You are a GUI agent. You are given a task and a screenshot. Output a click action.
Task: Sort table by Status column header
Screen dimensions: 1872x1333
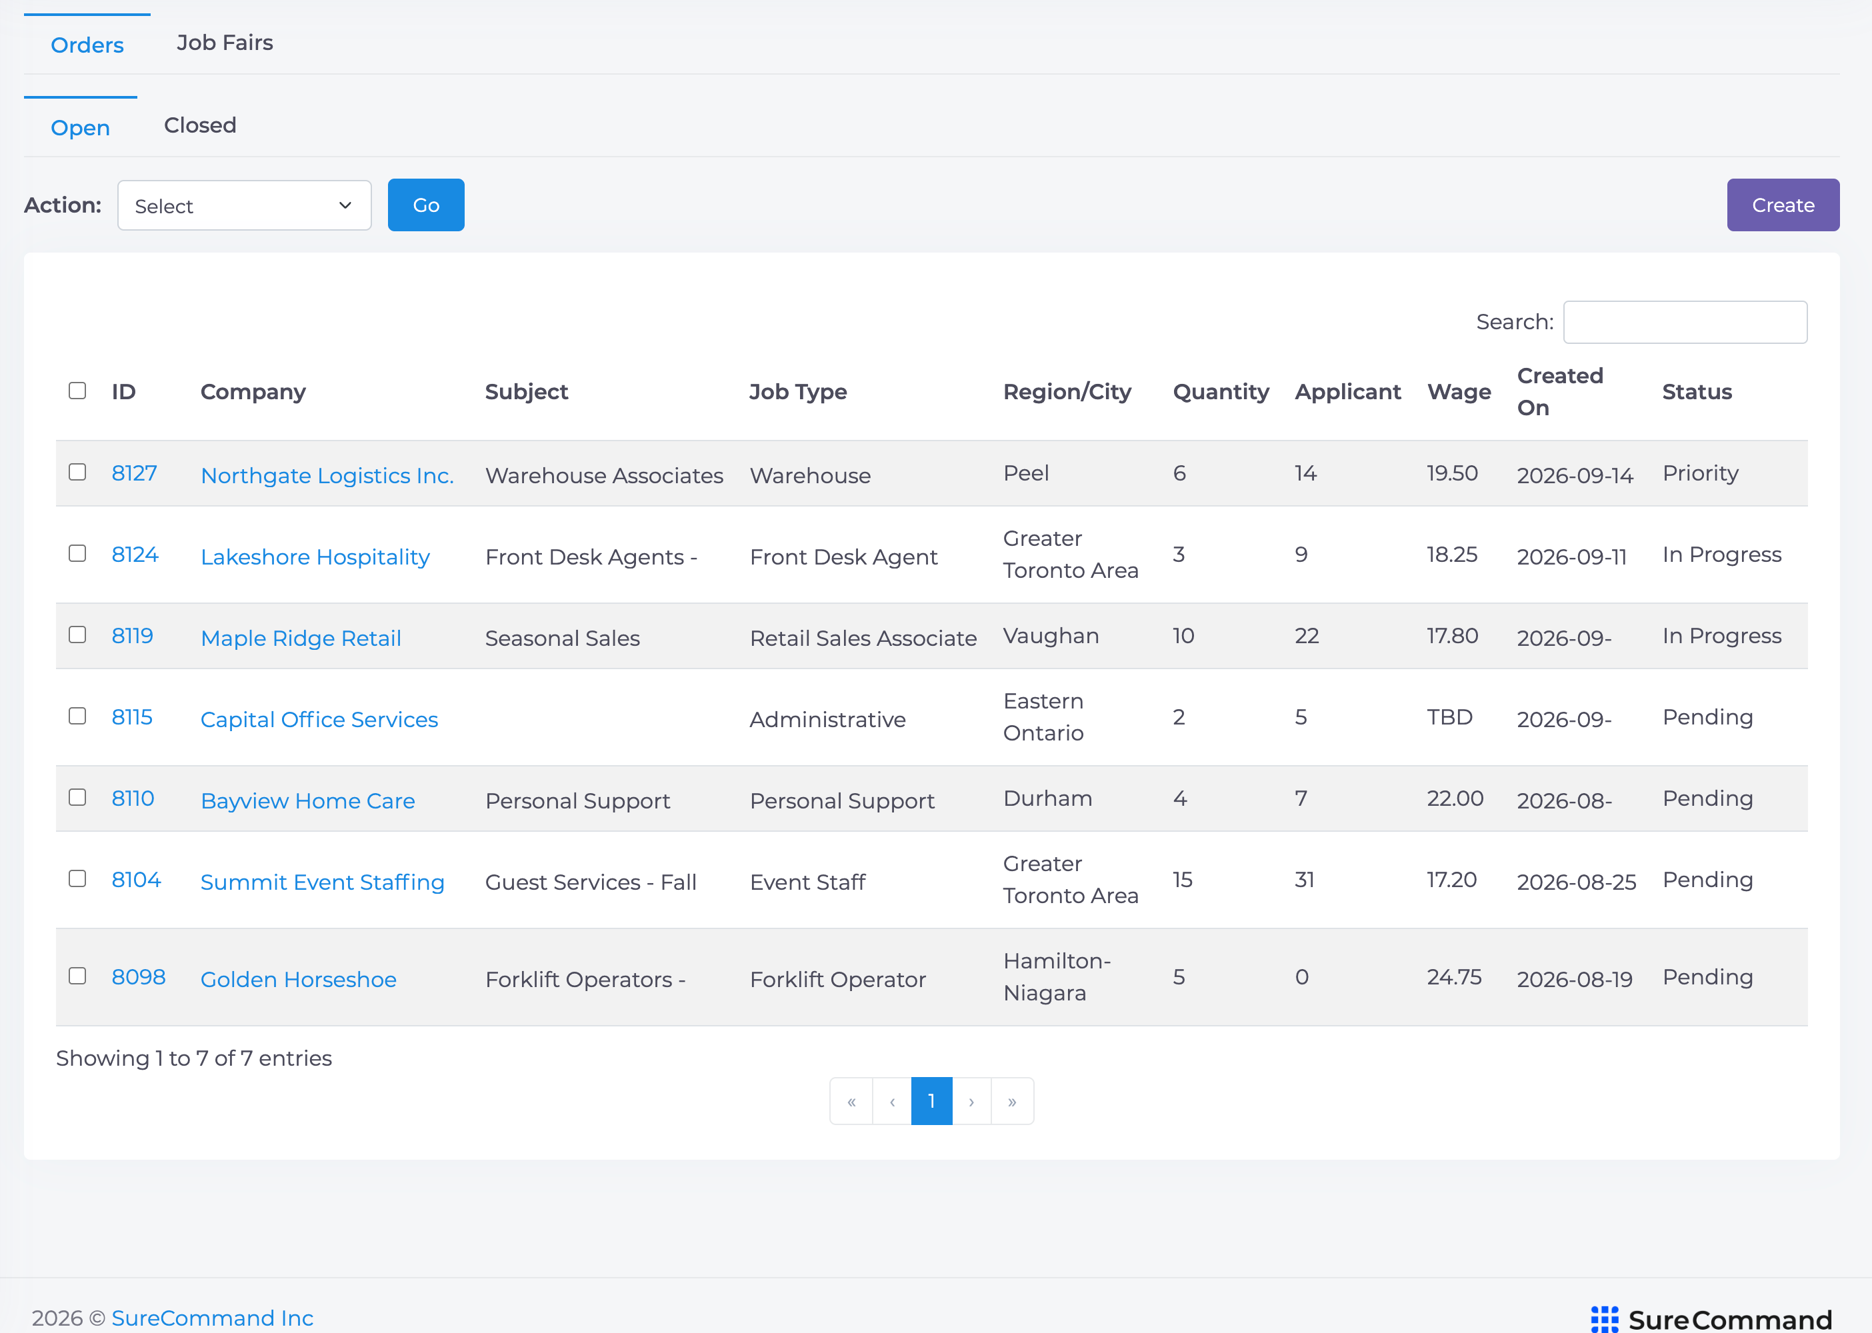click(x=1697, y=391)
